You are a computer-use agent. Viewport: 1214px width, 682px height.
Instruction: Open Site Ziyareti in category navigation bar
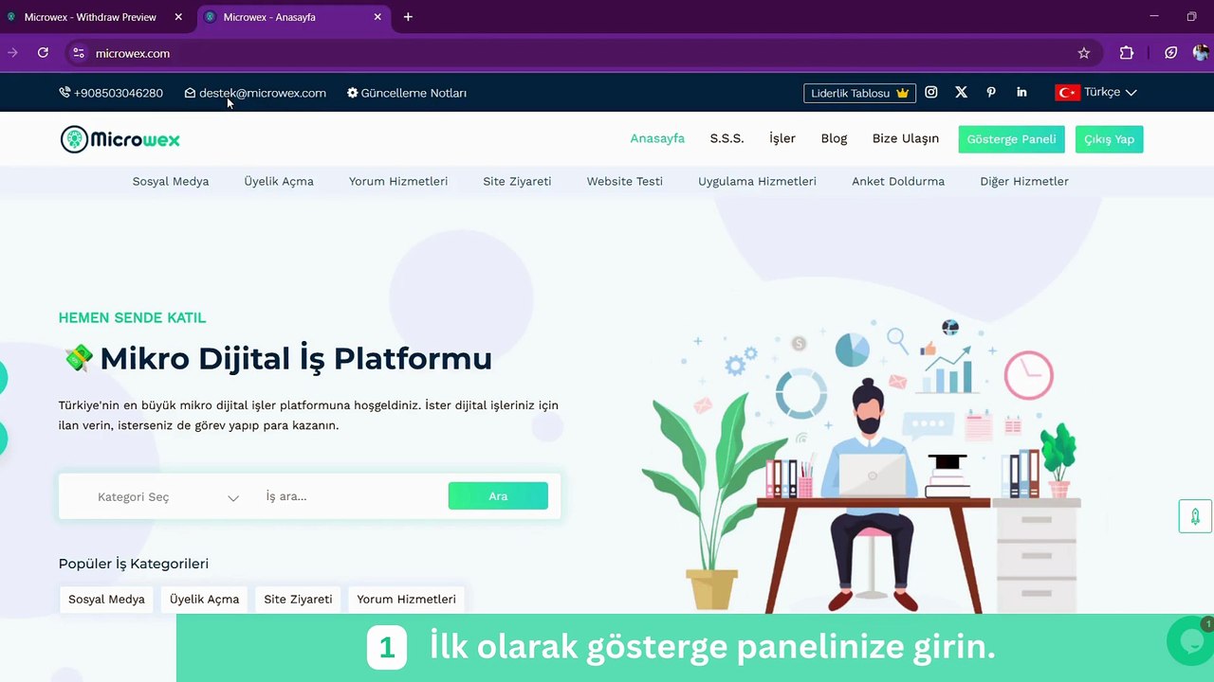pos(517,181)
